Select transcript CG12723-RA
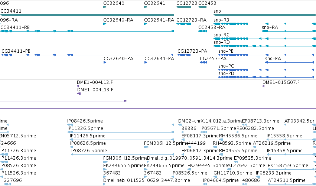316x186 pixels. [192, 20]
